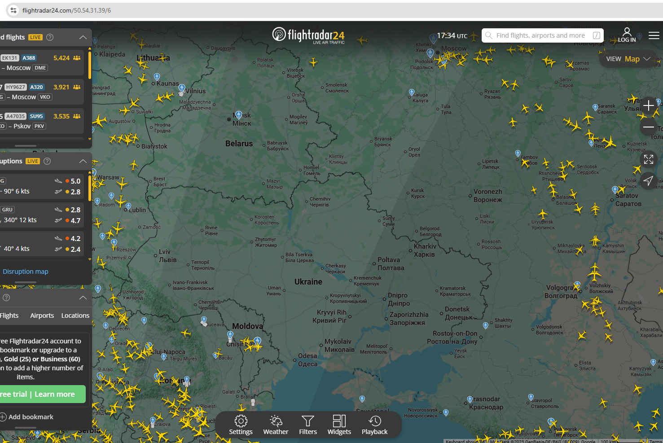Open the View Map dropdown

(x=628, y=59)
